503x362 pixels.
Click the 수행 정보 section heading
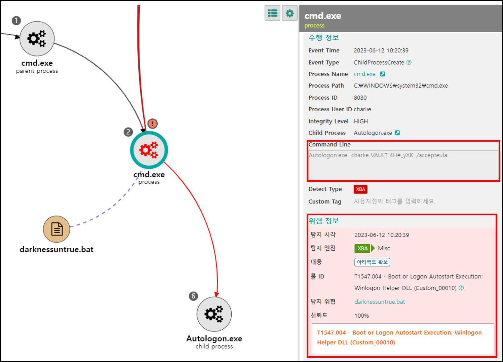(x=323, y=38)
